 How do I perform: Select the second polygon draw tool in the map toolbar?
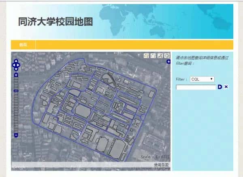(153, 56)
